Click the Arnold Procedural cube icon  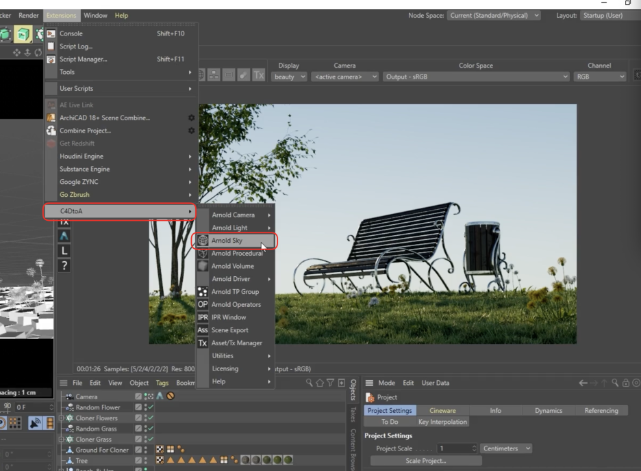203,254
